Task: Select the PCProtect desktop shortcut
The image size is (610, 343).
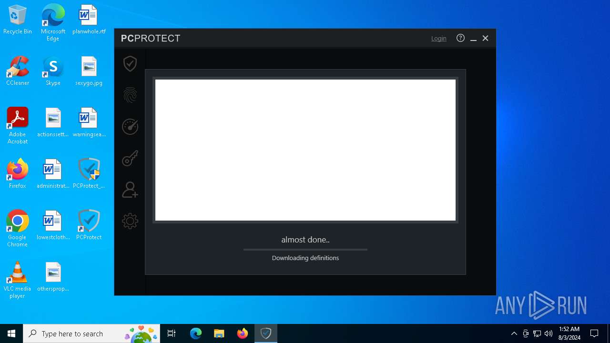Action: [x=89, y=225]
